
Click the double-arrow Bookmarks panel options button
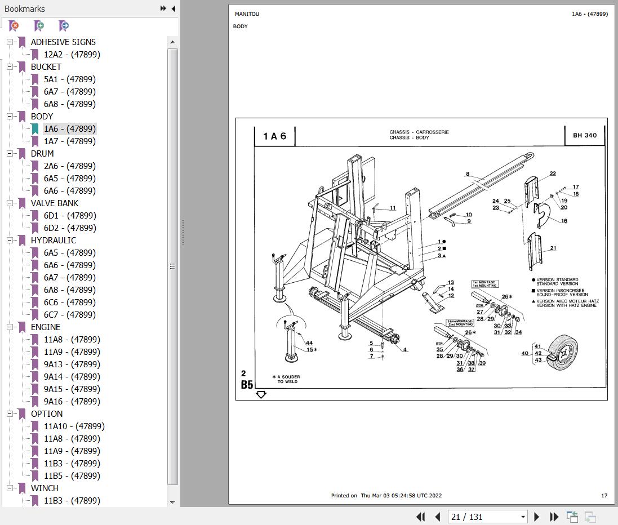(163, 8)
